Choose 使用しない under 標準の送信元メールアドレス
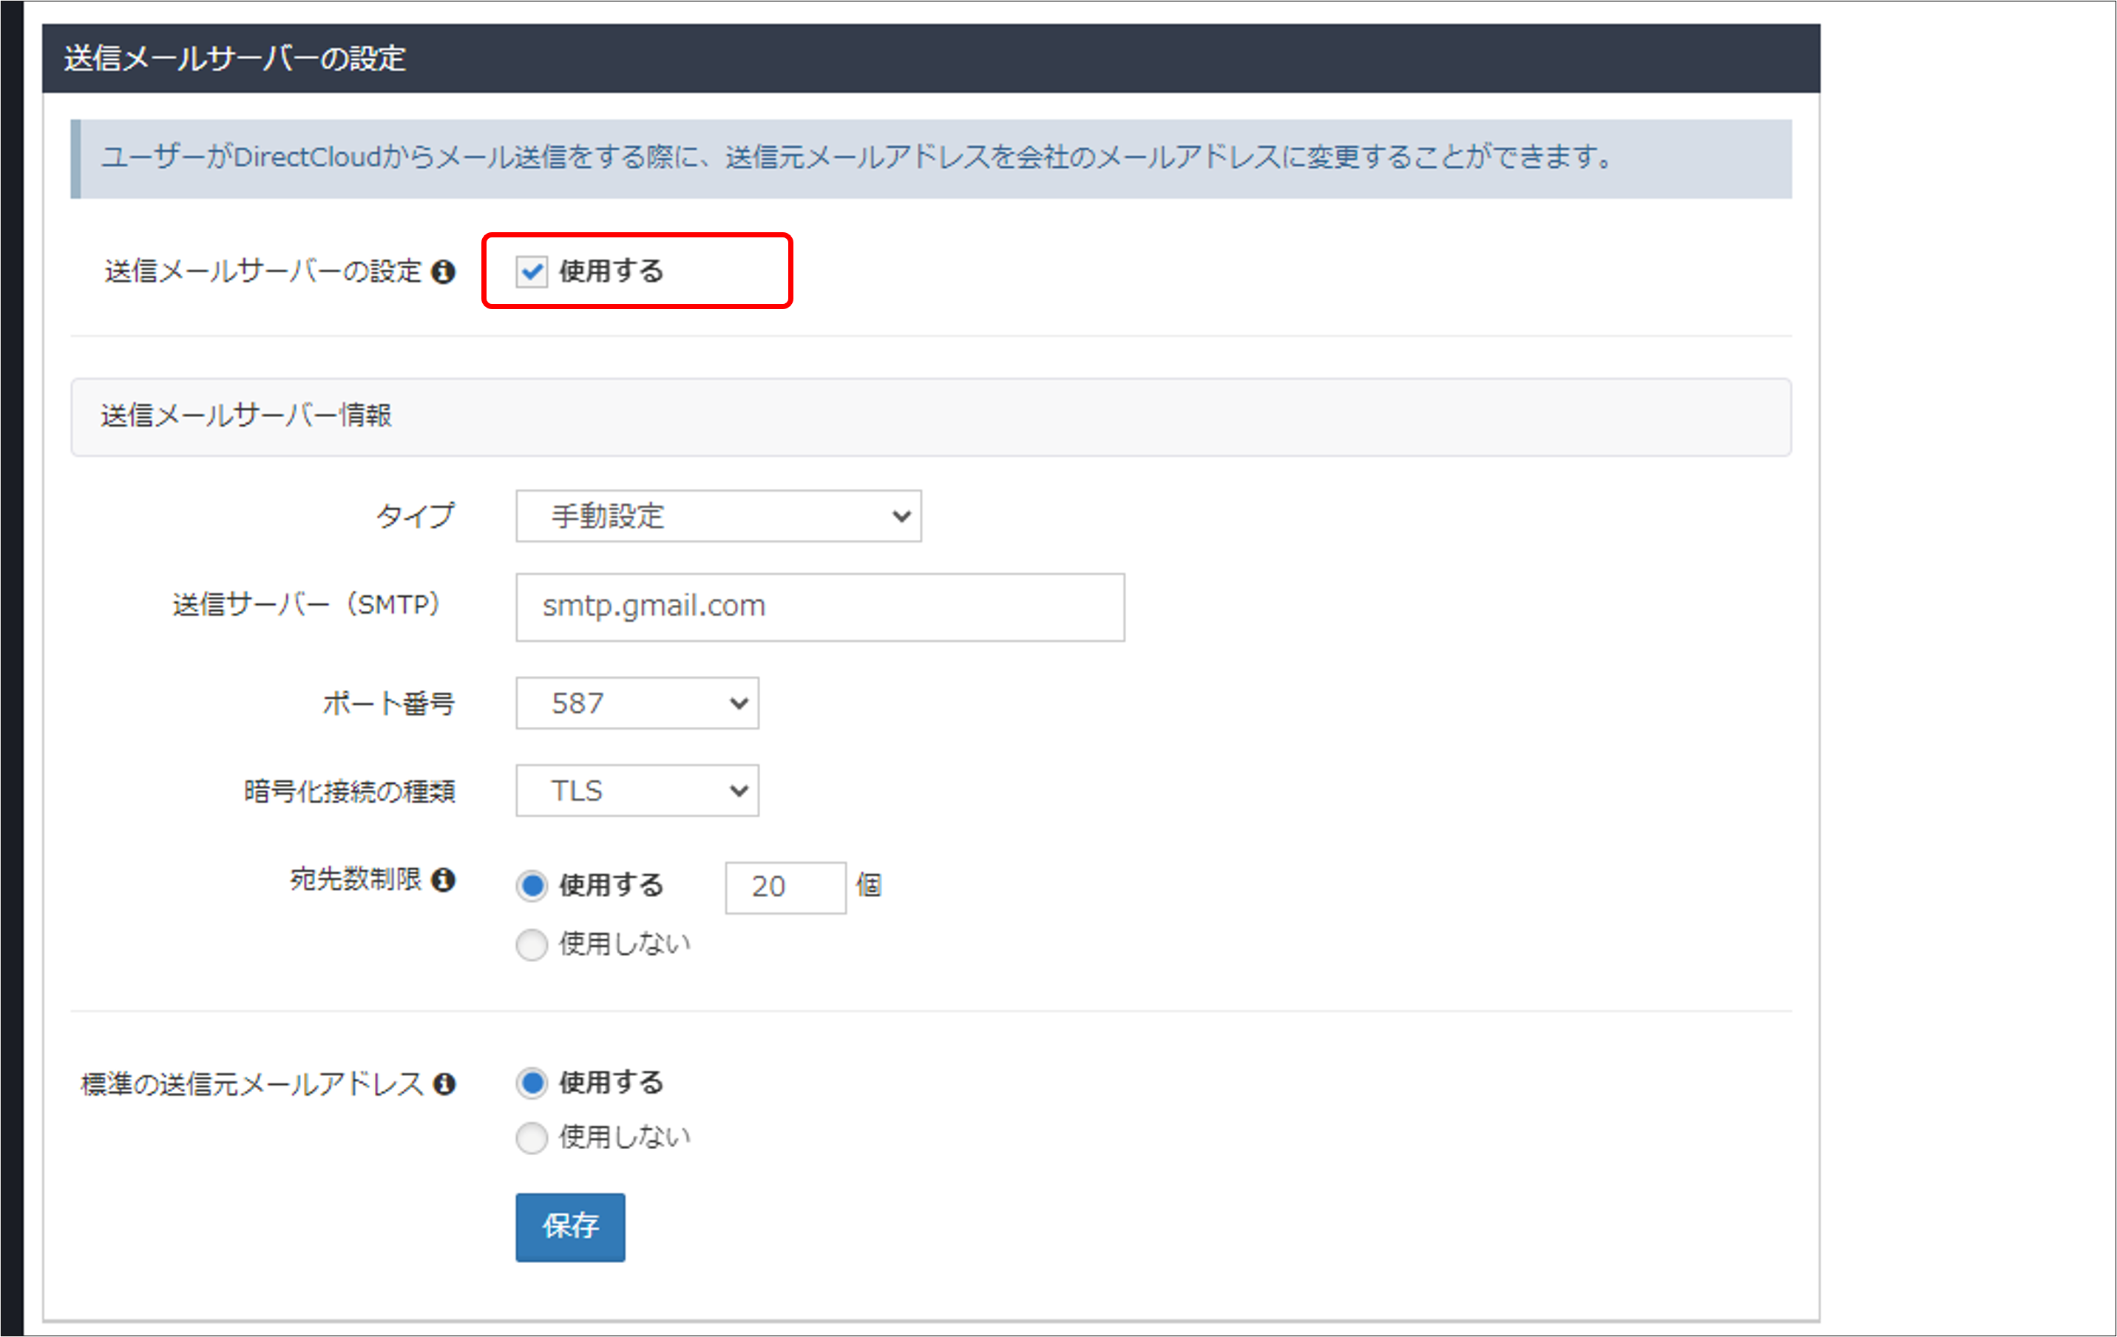Viewport: 2117px width, 1337px height. (531, 1137)
